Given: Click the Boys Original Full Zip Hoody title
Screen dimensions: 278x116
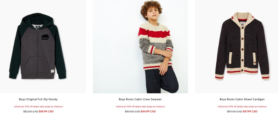Looking at the screenshot, I should 38,99.
